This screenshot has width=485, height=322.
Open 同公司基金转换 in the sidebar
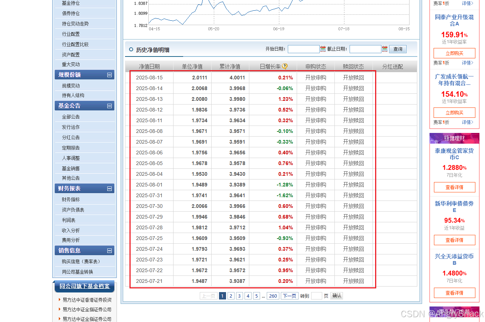[77, 272]
